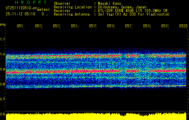Viewport: 189px width, 120px height.
Task: Select the 3el Yagi(V) Az 330 antenna text
Action: pyautogui.click(x=134, y=14)
